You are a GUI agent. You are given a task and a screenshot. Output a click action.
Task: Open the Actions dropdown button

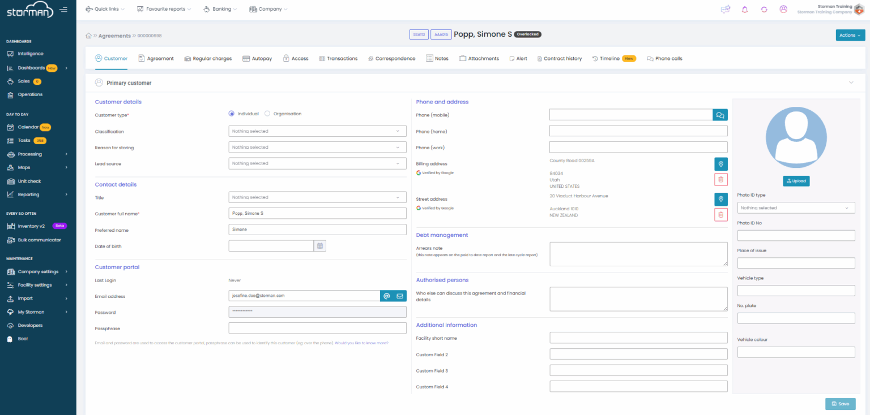(850, 35)
